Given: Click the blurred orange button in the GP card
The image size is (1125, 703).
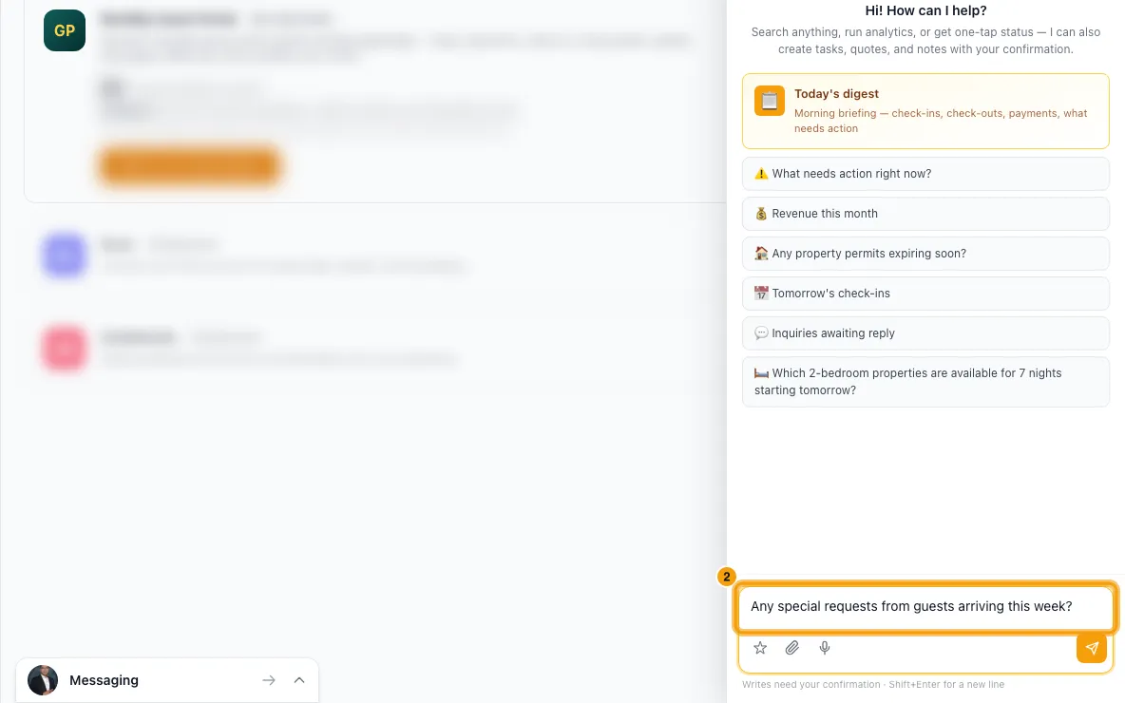Looking at the screenshot, I should tap(189, 165).
